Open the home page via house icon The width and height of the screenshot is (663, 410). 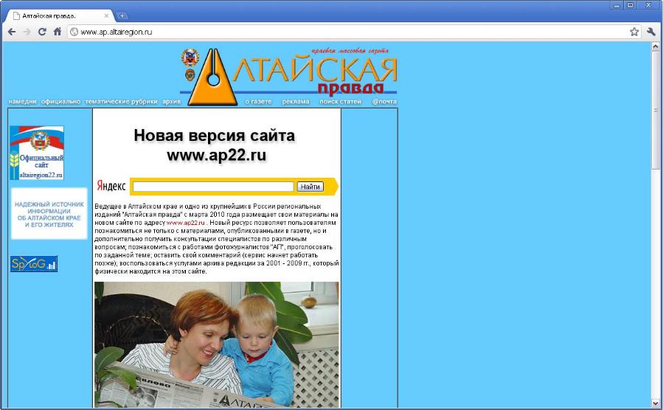(58, 32)
